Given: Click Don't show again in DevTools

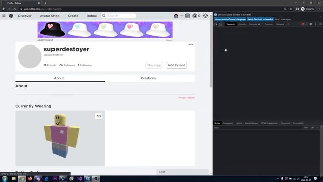Looking at the screenshot, I should click(283, 19).
